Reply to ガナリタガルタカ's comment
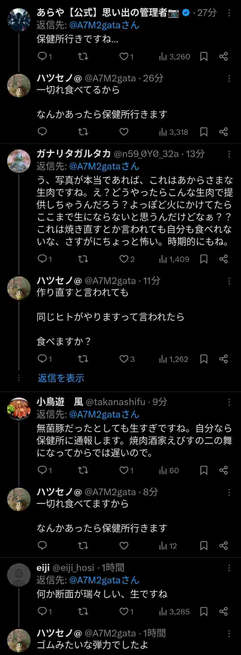Image resolution: width=241 pixels, height=655 pixels. 42,259
